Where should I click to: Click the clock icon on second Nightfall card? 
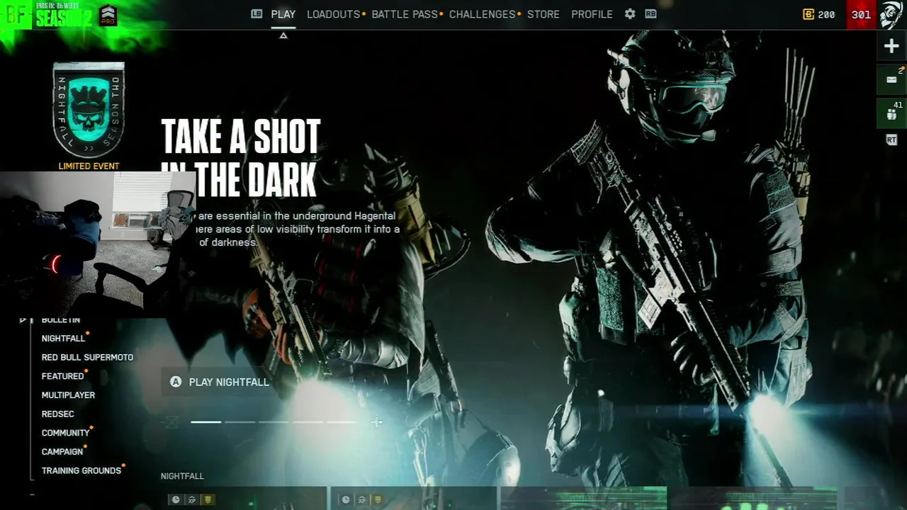(345, 499)
